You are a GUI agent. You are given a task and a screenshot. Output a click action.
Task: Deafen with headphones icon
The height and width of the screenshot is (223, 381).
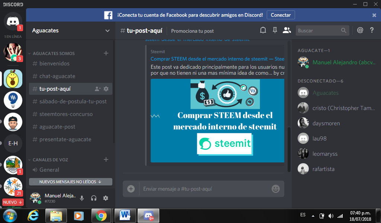(x=94, y=198)
